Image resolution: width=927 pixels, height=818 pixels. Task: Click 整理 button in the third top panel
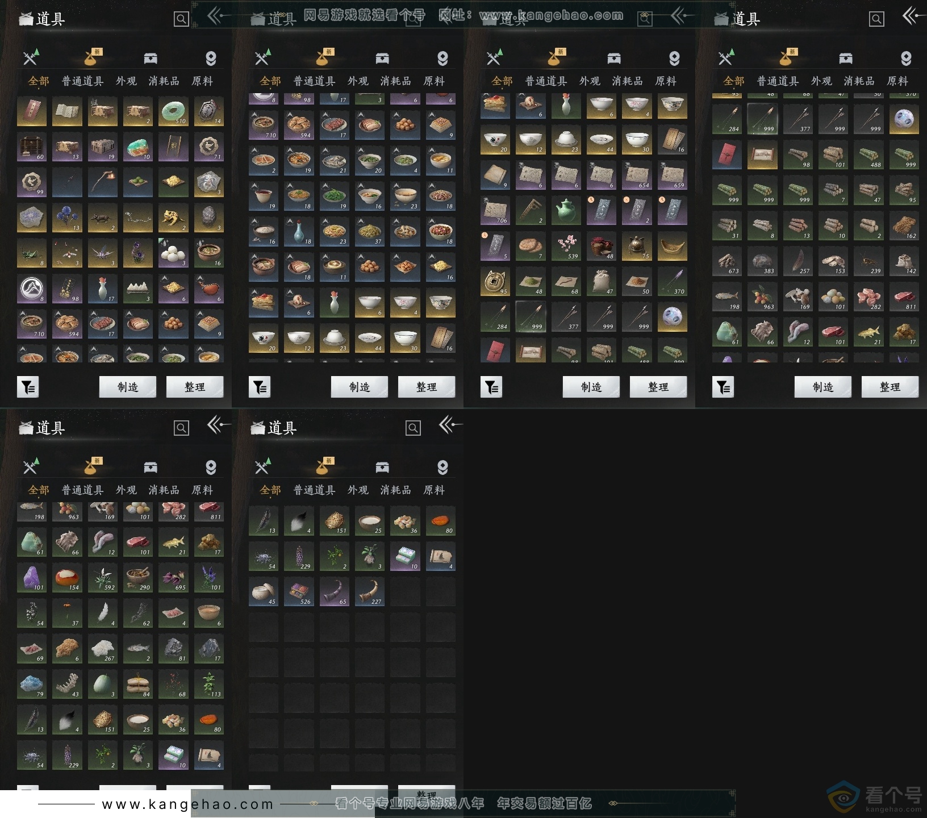click(658, 387)
